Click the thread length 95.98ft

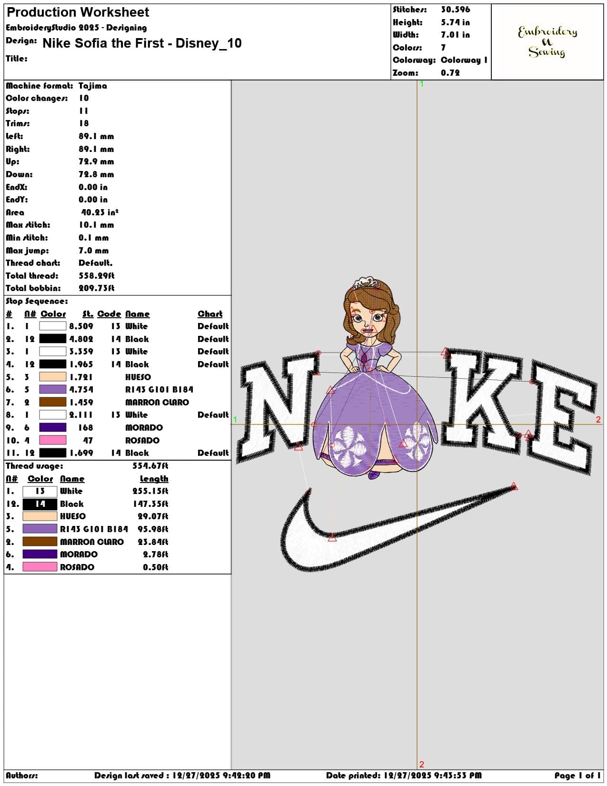[x=153, y=529]
